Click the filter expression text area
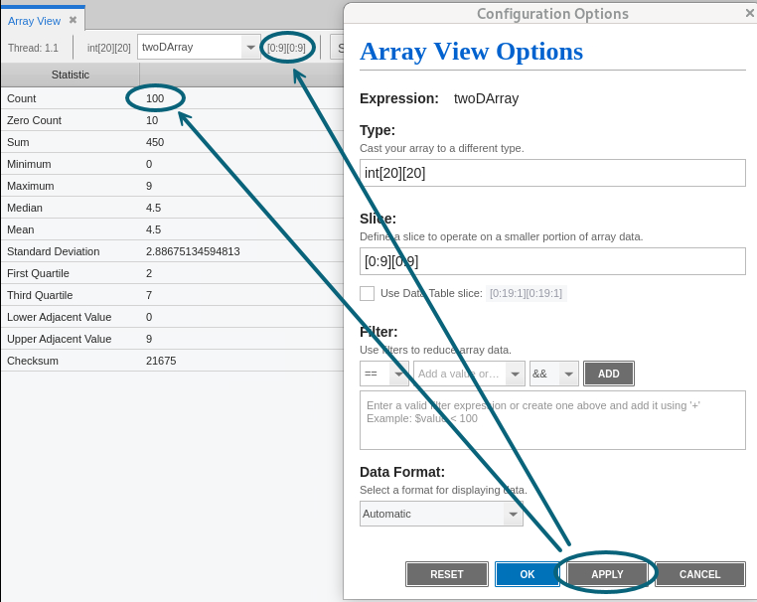This screenshot has width=757, height=602. point(552,419)
